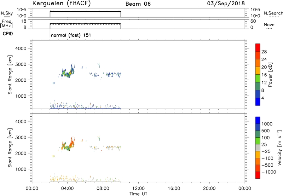Image resolution: width=283 pixels, height=196 pixels.
Task: Click the Kerguelen (fitACF) title
Action: 62,4
